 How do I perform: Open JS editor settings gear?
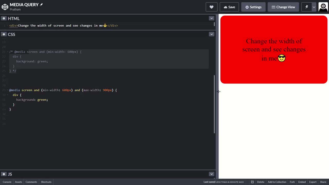(x=4, y=174)
